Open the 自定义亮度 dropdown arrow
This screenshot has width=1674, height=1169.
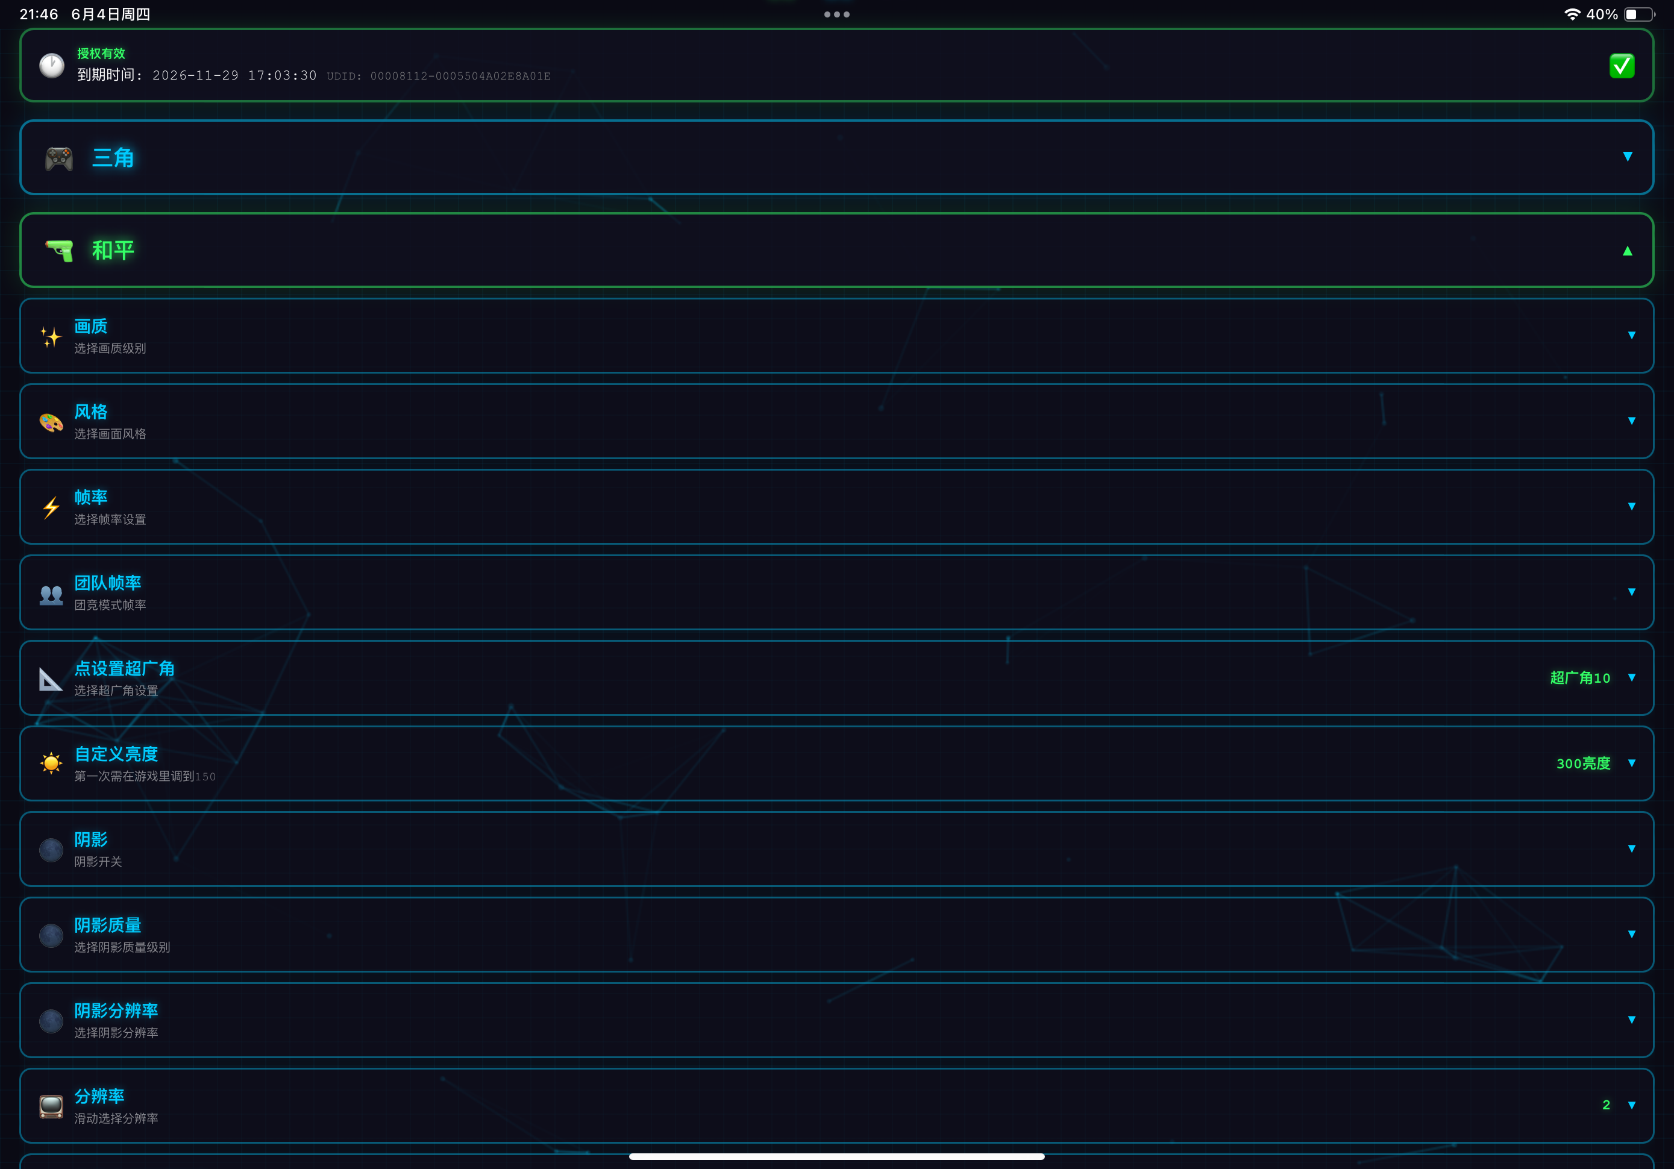pyautogui.click(x=1632, y=763)
